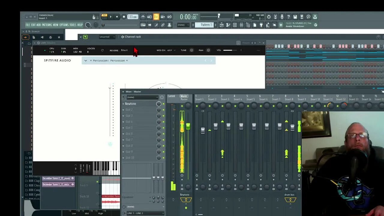Select the Newtone effect slot
384x216 pixels.
pyautogui.click(x=140, y=104)
